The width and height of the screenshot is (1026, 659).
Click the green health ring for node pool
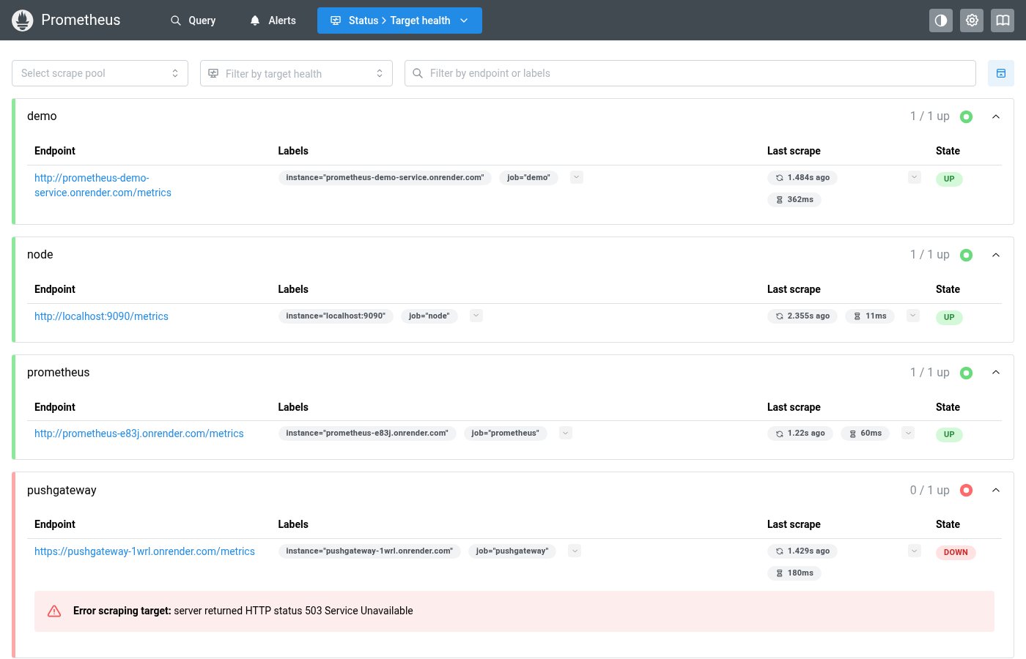tap(966, 255)
